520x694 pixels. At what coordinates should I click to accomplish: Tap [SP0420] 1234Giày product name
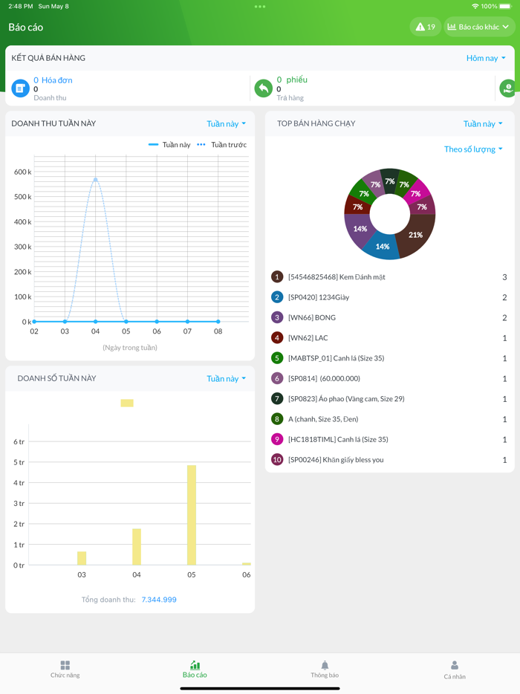(319, 297)
